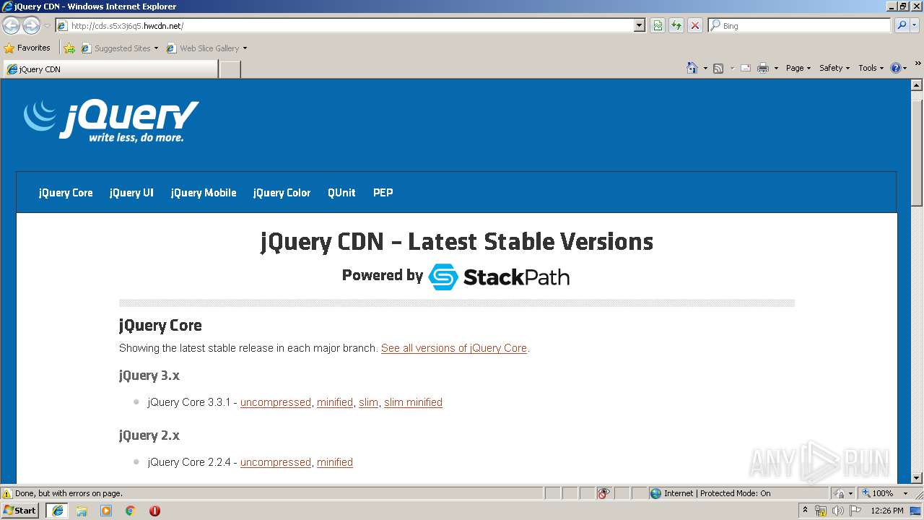Image resolution: width=924 pixels, height=520 pixels.
Task: Launch Windows Media Player from taskbar
Action: [106, 511]
